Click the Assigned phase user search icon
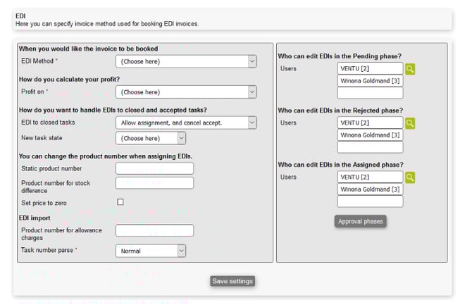The width and height of the screenshot is (472, 307). 410,177
